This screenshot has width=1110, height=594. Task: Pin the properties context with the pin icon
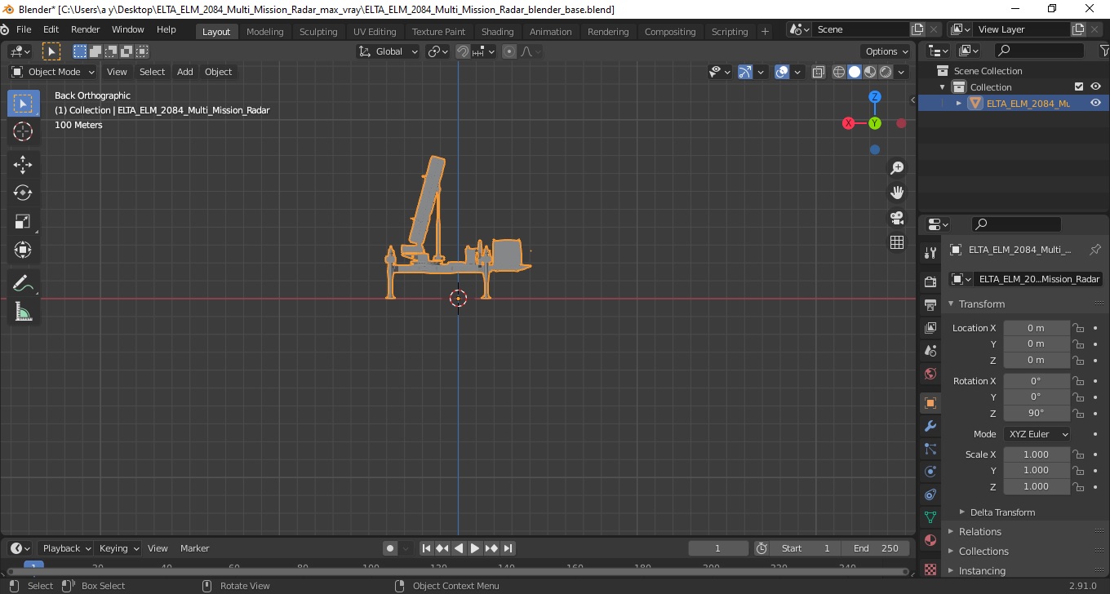click(x=1095, y=250)
